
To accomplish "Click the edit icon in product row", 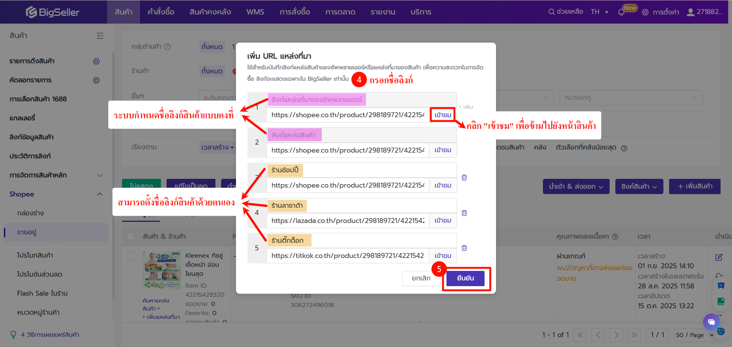I will pyautogui.click(x=719, y=257).
